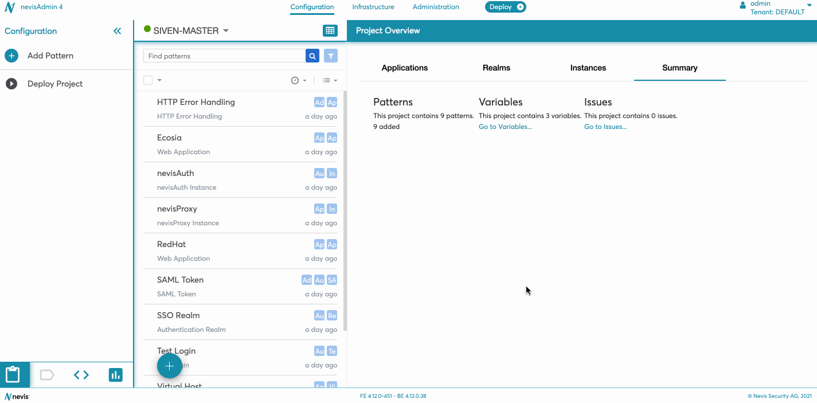
Task: Click Deploy Project in sidebar
Action: [x=55, y=84]
